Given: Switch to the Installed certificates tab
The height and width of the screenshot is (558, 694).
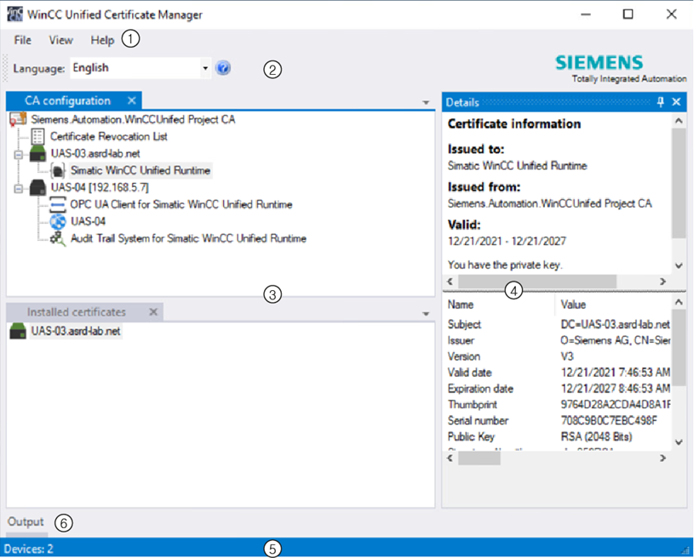Looking at the screenshot, I should pyautogui.click(x=76, y=312).
